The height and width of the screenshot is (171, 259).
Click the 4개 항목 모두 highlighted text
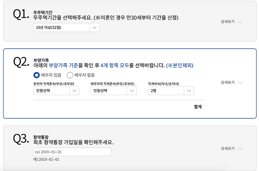pyautogui.click(x=115, y=65)
